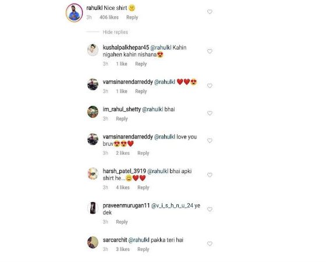
Task: Like im_rahul_shetty's 'bhai' comment
Action: click(210, 113)
